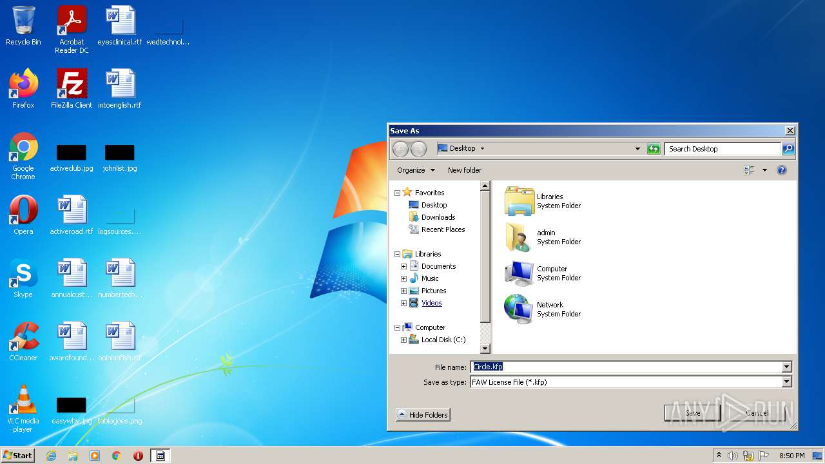Launch Google Chrome desktop shortcut
Viewport: 825px width, 464px height.
(23, 156)
